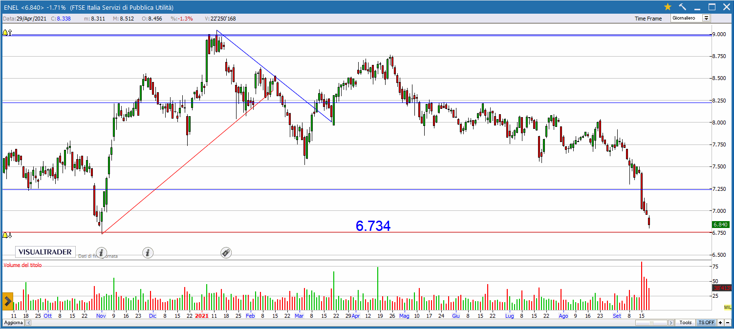The image size is (734, 329).
Task: Toggle the TS OFF button
Action: (x=706, y=323)
